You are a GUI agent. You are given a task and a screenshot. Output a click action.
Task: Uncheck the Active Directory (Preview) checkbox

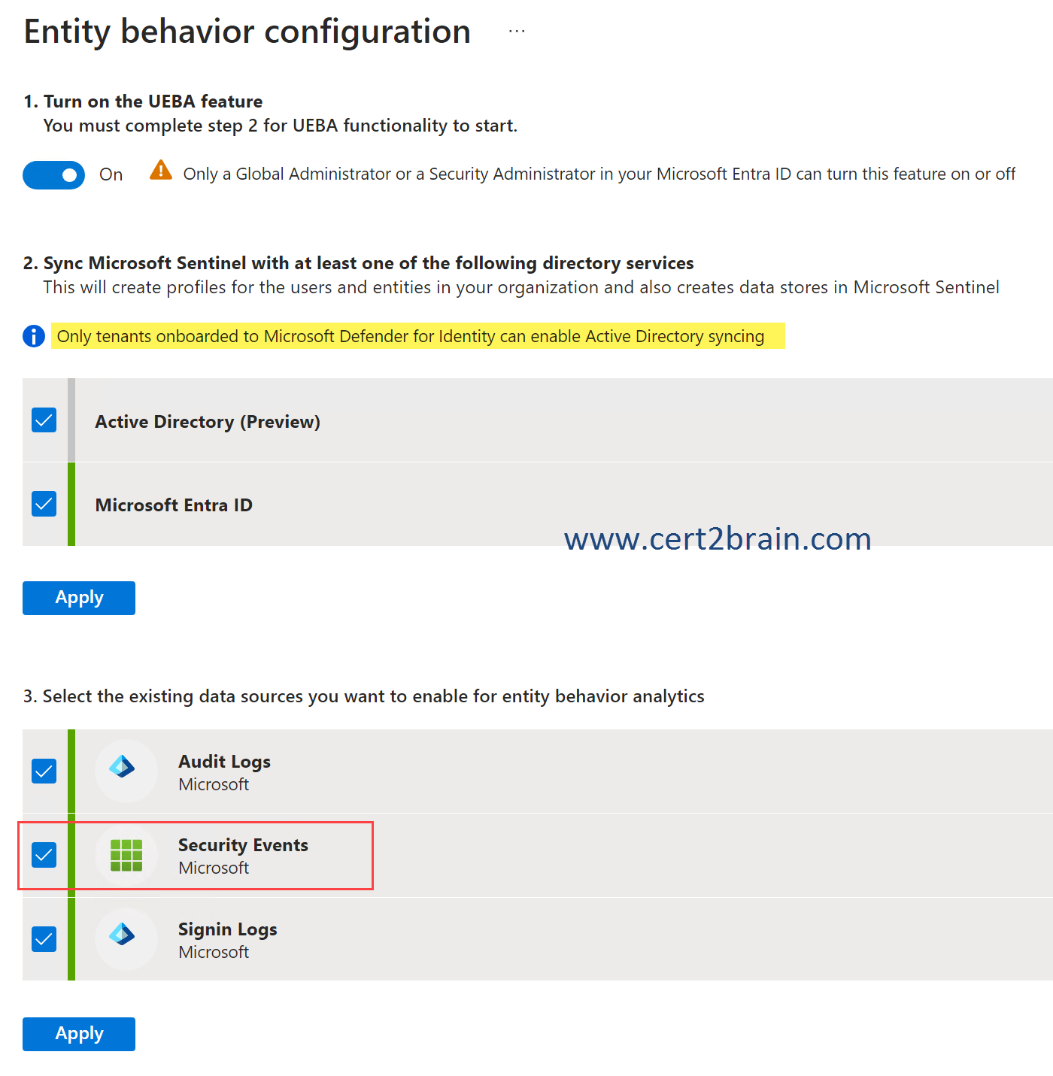click(x=44, y=420)
